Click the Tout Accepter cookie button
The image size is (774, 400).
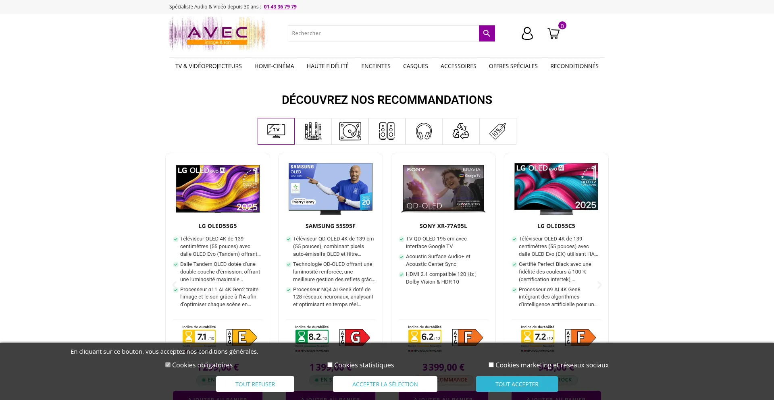coord(517,384)
